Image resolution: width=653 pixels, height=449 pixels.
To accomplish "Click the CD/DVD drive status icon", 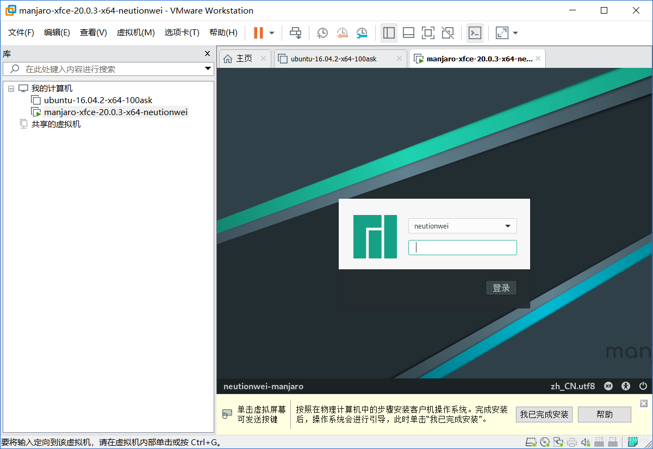I will click(x=544, y=442).
